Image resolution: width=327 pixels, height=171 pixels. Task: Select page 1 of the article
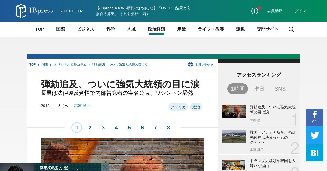77,128
